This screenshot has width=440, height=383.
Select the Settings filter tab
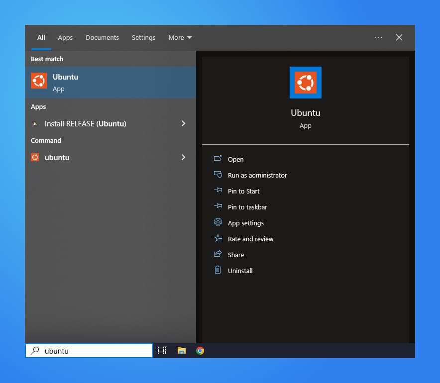[143, 37]
